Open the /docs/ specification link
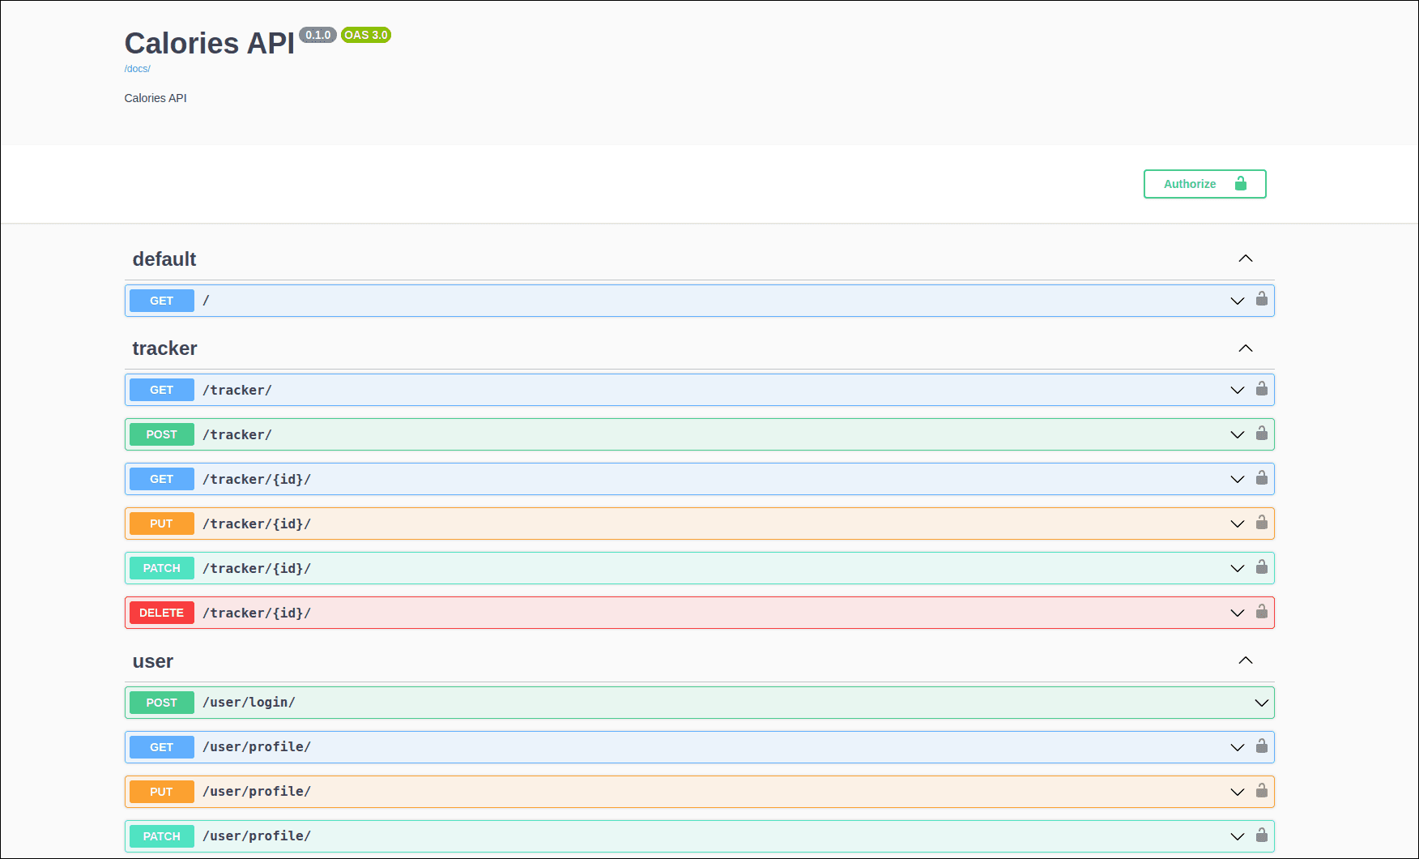The image size is (1419, 859). tap(137, 68)
